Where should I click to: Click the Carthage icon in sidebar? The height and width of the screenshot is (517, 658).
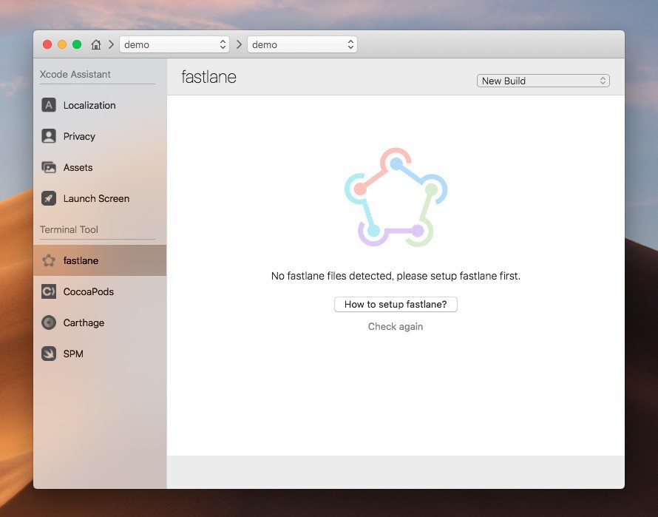[x=49, y=322]
